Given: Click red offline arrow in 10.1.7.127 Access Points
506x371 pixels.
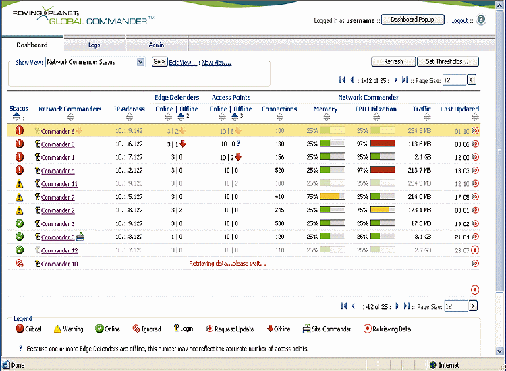Looking at the screenshot, I should tap(238, 157).
